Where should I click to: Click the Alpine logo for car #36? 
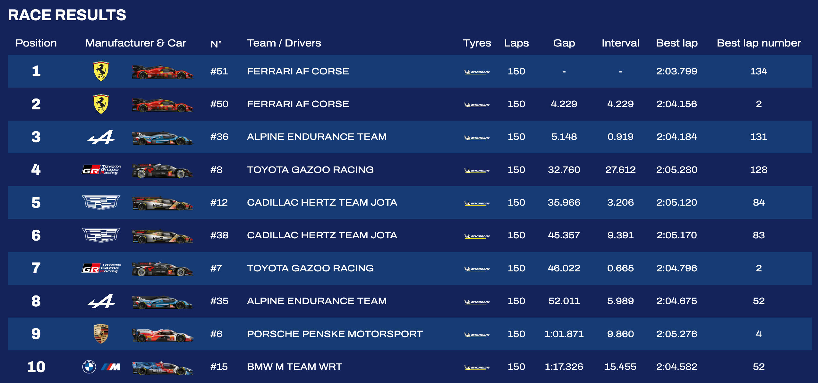pos(101,137)
